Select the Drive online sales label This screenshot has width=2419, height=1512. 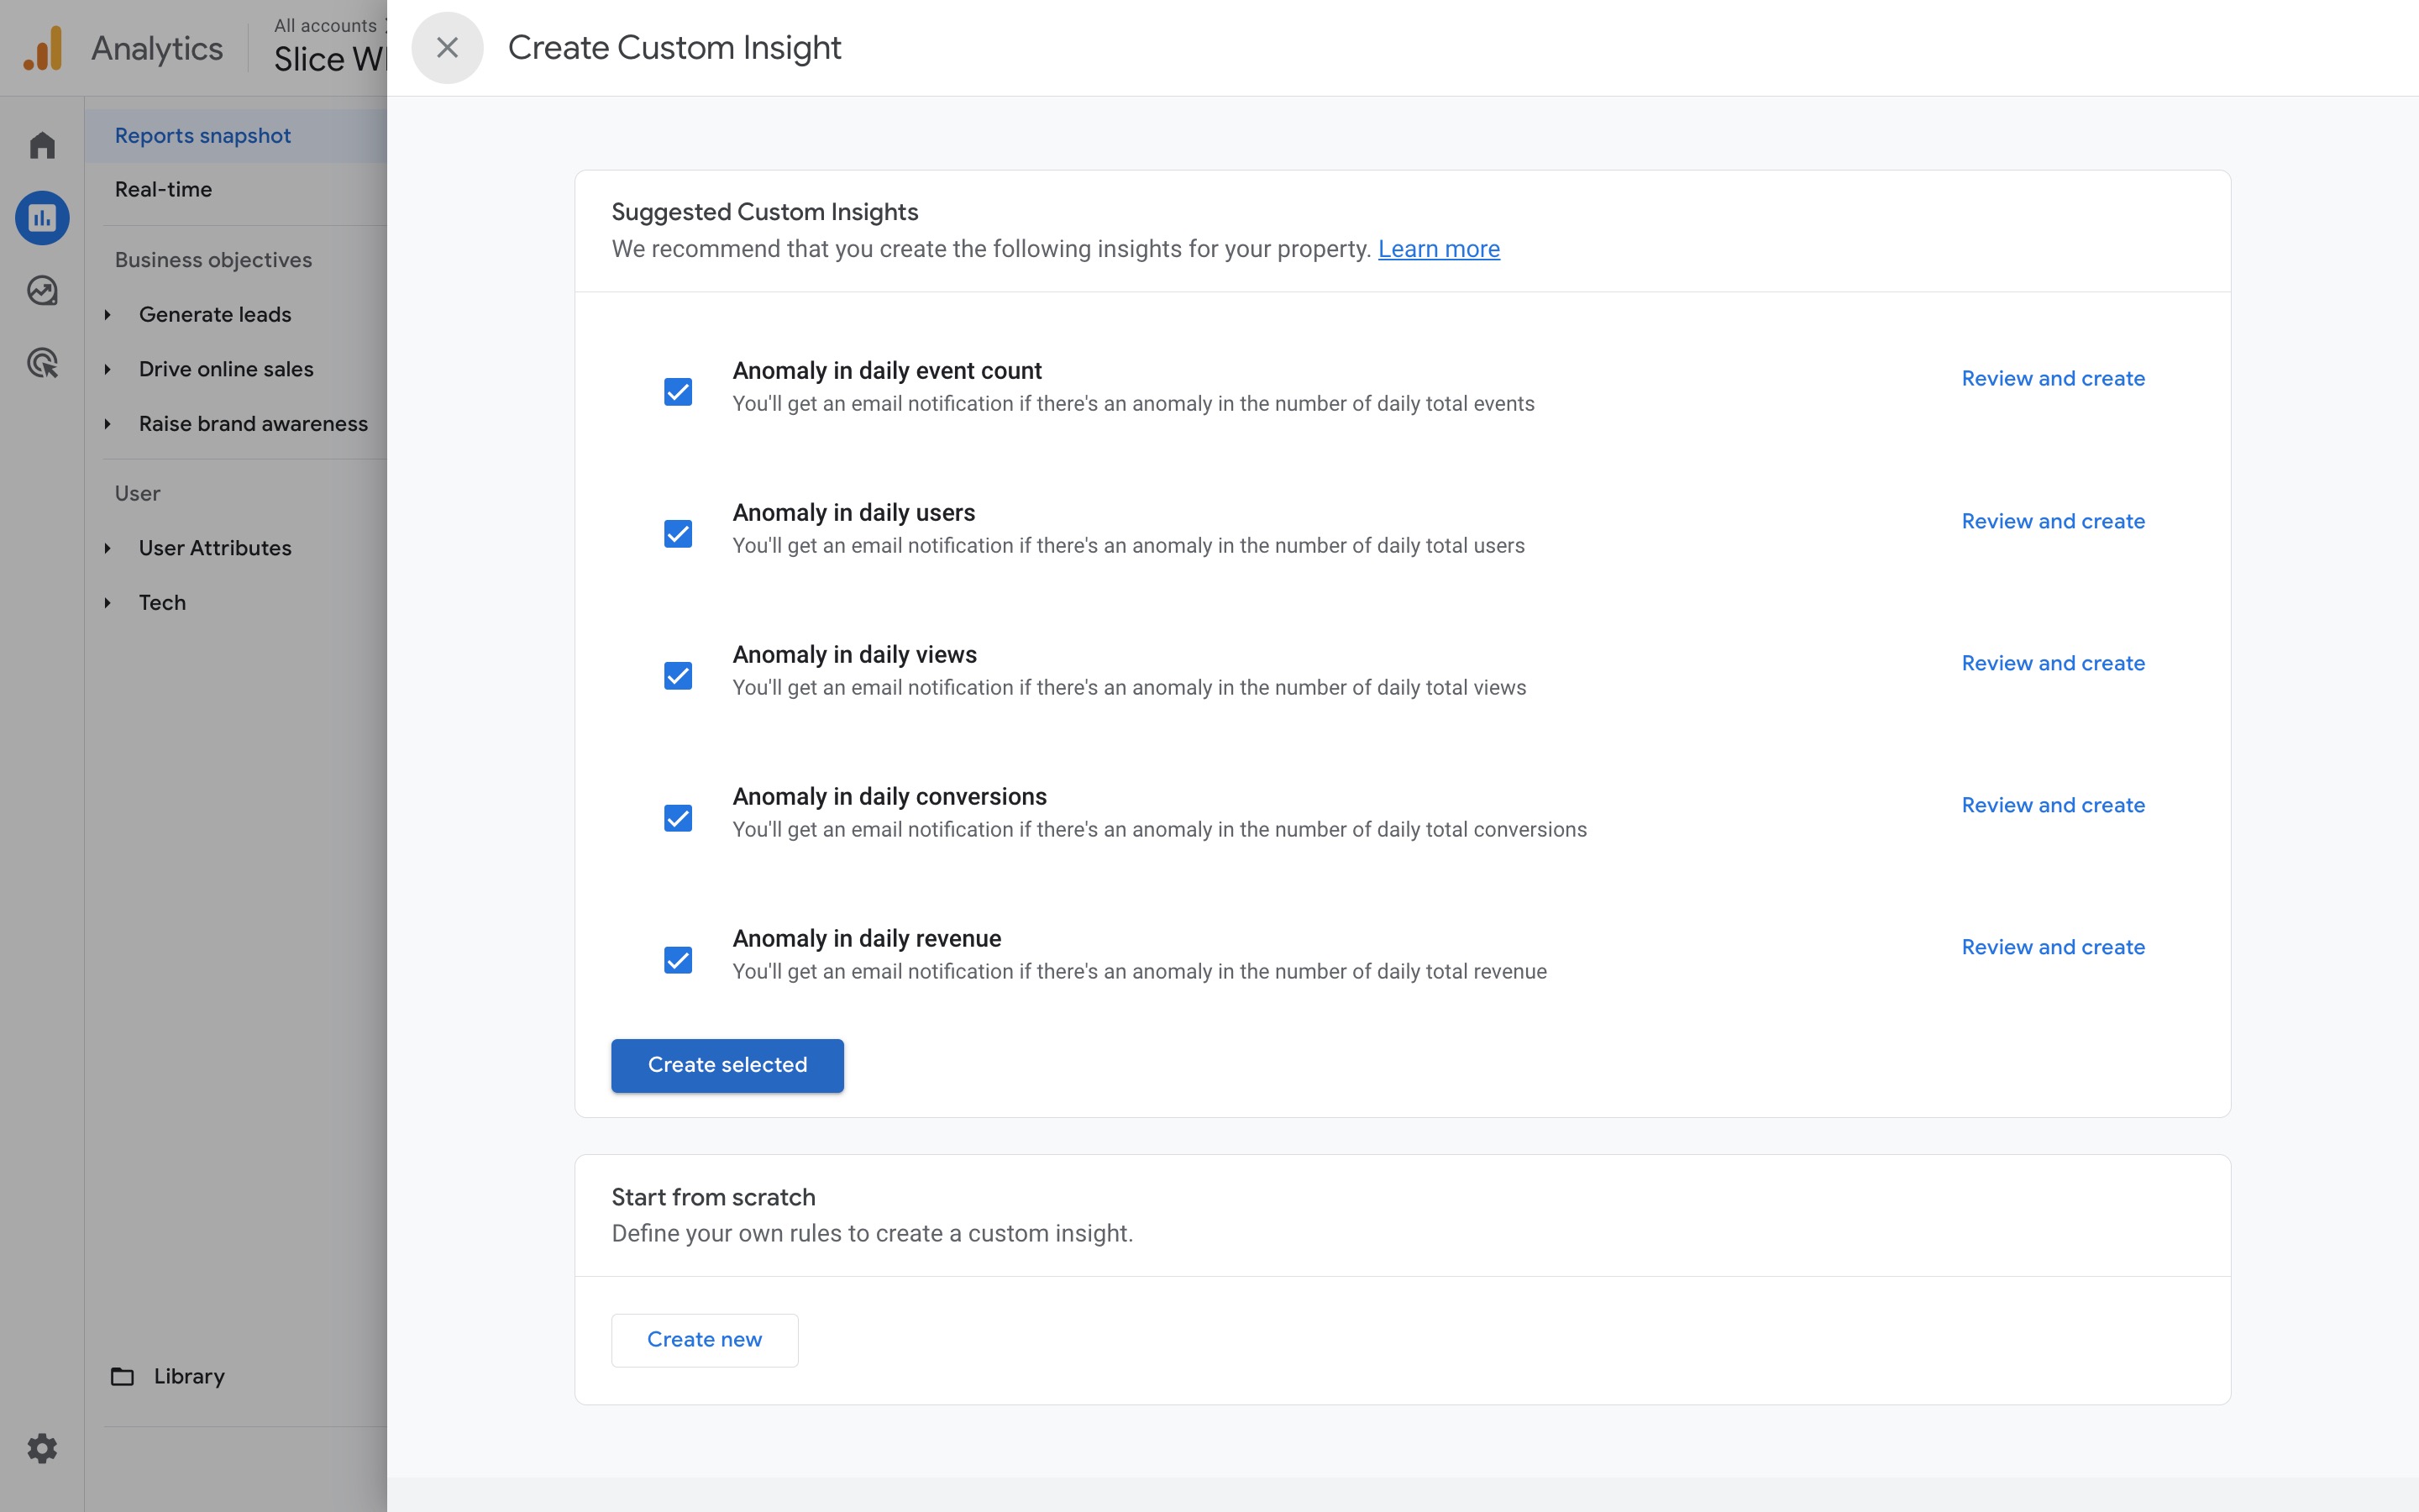[226, 369]
